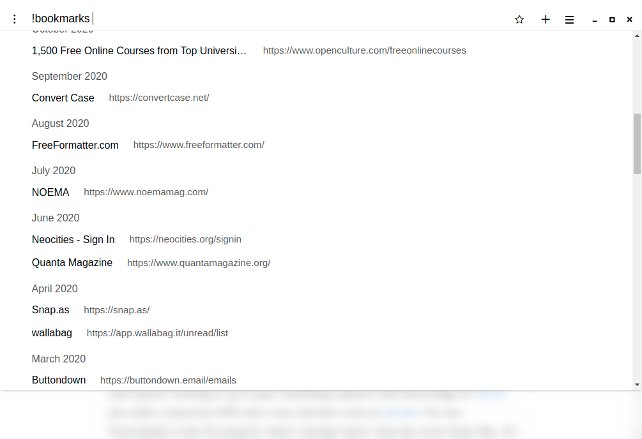Click the buttondown.email/emails URL text
Image resolution: width=642 pixels, height=439 pixels.
click(x=168, y=380)
